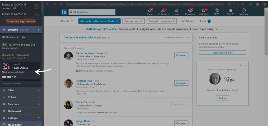Connect with Cameron Brown-Cross
This screenshot has height=126, width=268.
click(181, 55)
